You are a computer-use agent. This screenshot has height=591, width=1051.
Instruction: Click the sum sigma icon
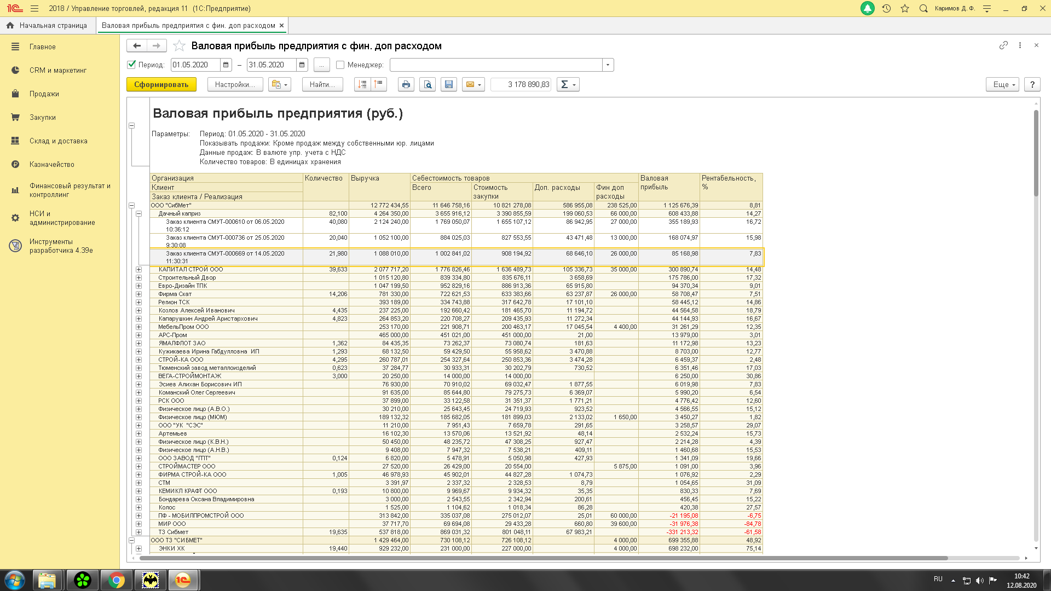point(568,84)
